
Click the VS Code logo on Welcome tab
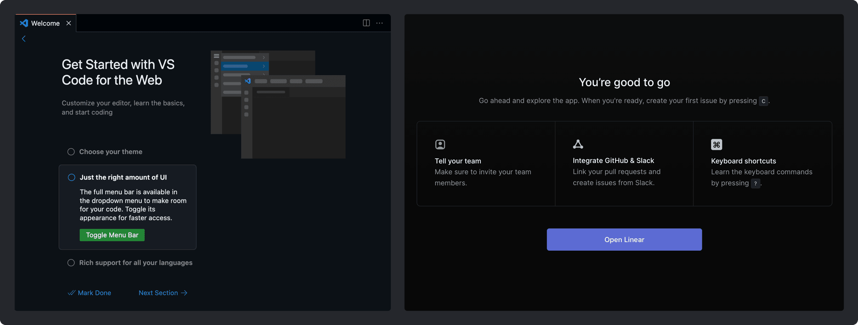[24, 23]
